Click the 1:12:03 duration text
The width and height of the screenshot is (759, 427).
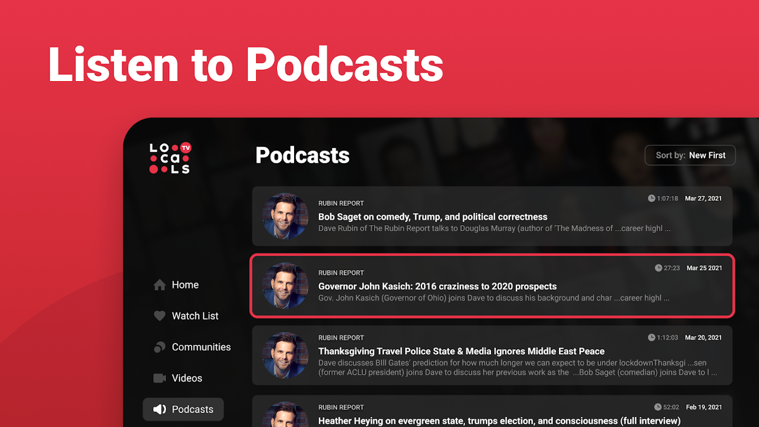(x=668, y=337)
